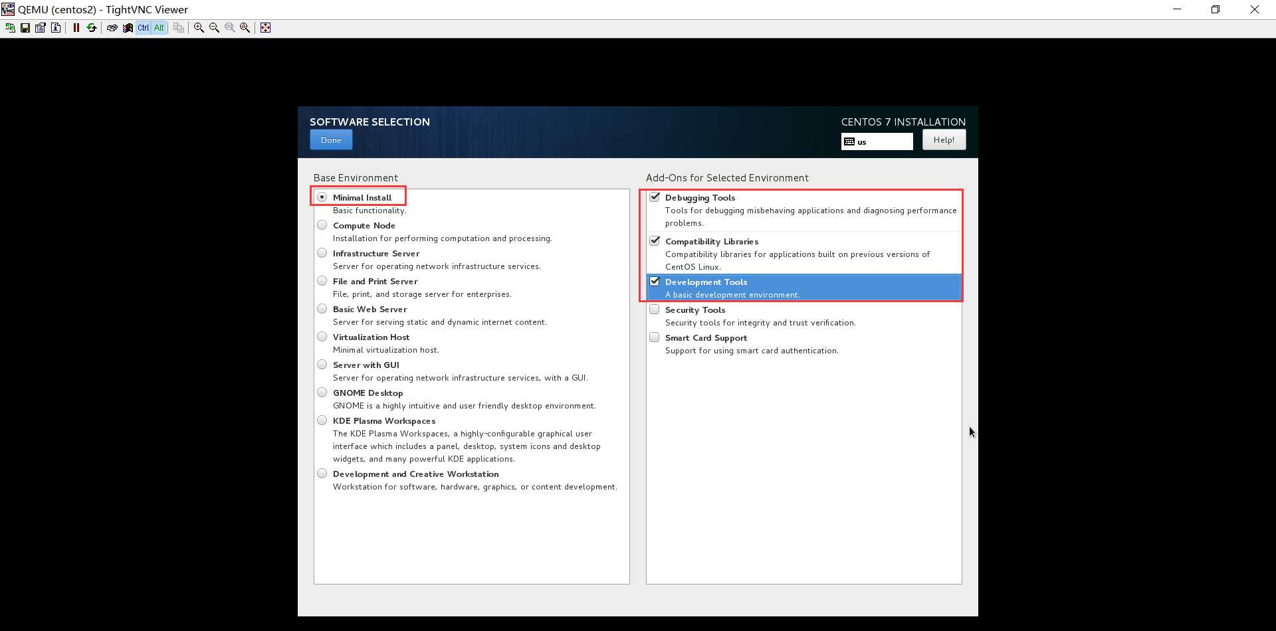
Task: Uncheck the Development Tools add-on
Action: pos(655,282)
